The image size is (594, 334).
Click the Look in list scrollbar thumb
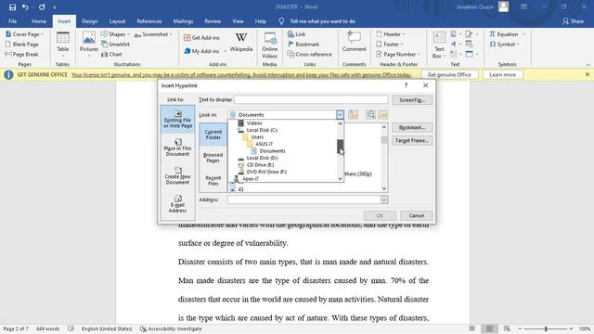[x=340, y=147]
